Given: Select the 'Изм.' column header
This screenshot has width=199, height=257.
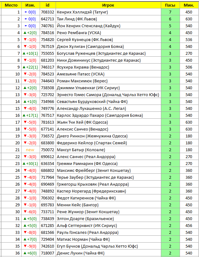Looking at the screenshot, I should tap(30, 5).
